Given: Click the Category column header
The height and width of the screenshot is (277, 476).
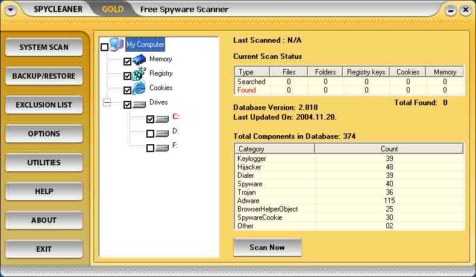Looking at the screenshot, I should tap(275, 148).
